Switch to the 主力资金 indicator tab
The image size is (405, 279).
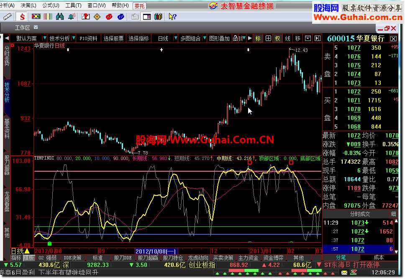click(248, 258)
